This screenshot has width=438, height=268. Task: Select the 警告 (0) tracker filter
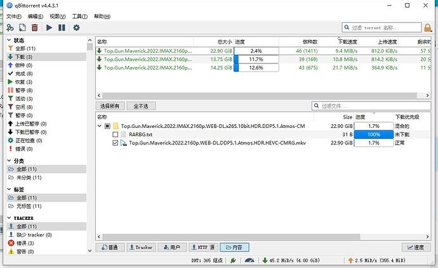[x=46, y=252]
